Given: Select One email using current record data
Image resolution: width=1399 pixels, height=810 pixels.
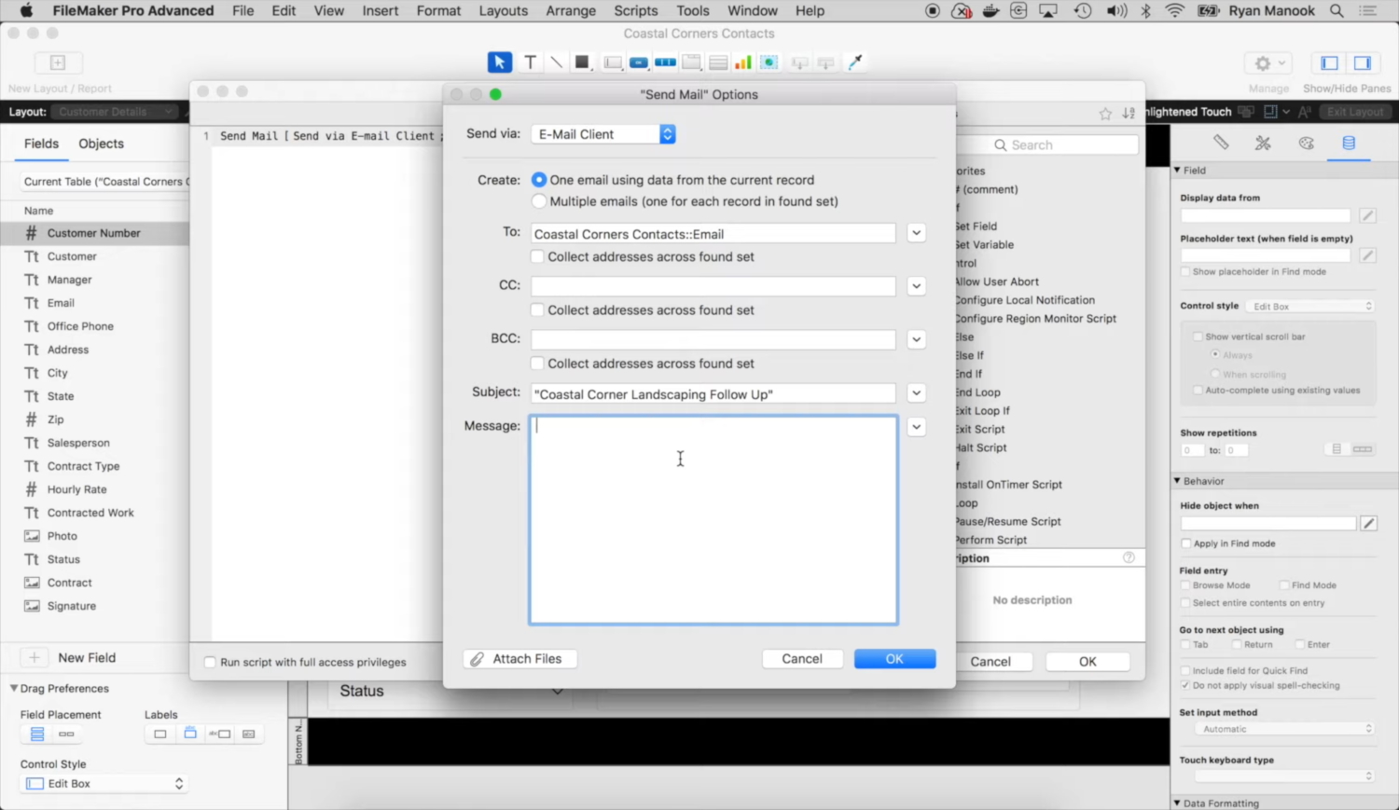Looking at the screenshot, I should [539, 180].
